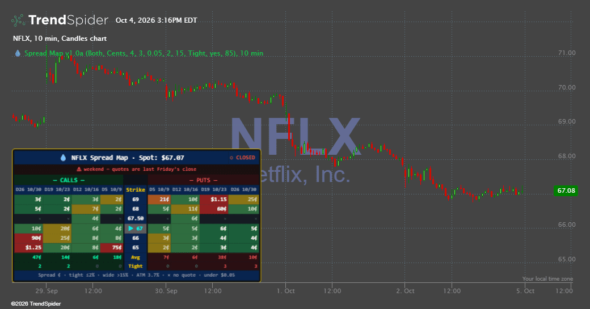Click the warning triangle in the weekend notice
This screenshot has height=309, width=590.
[x=79, y=169]
